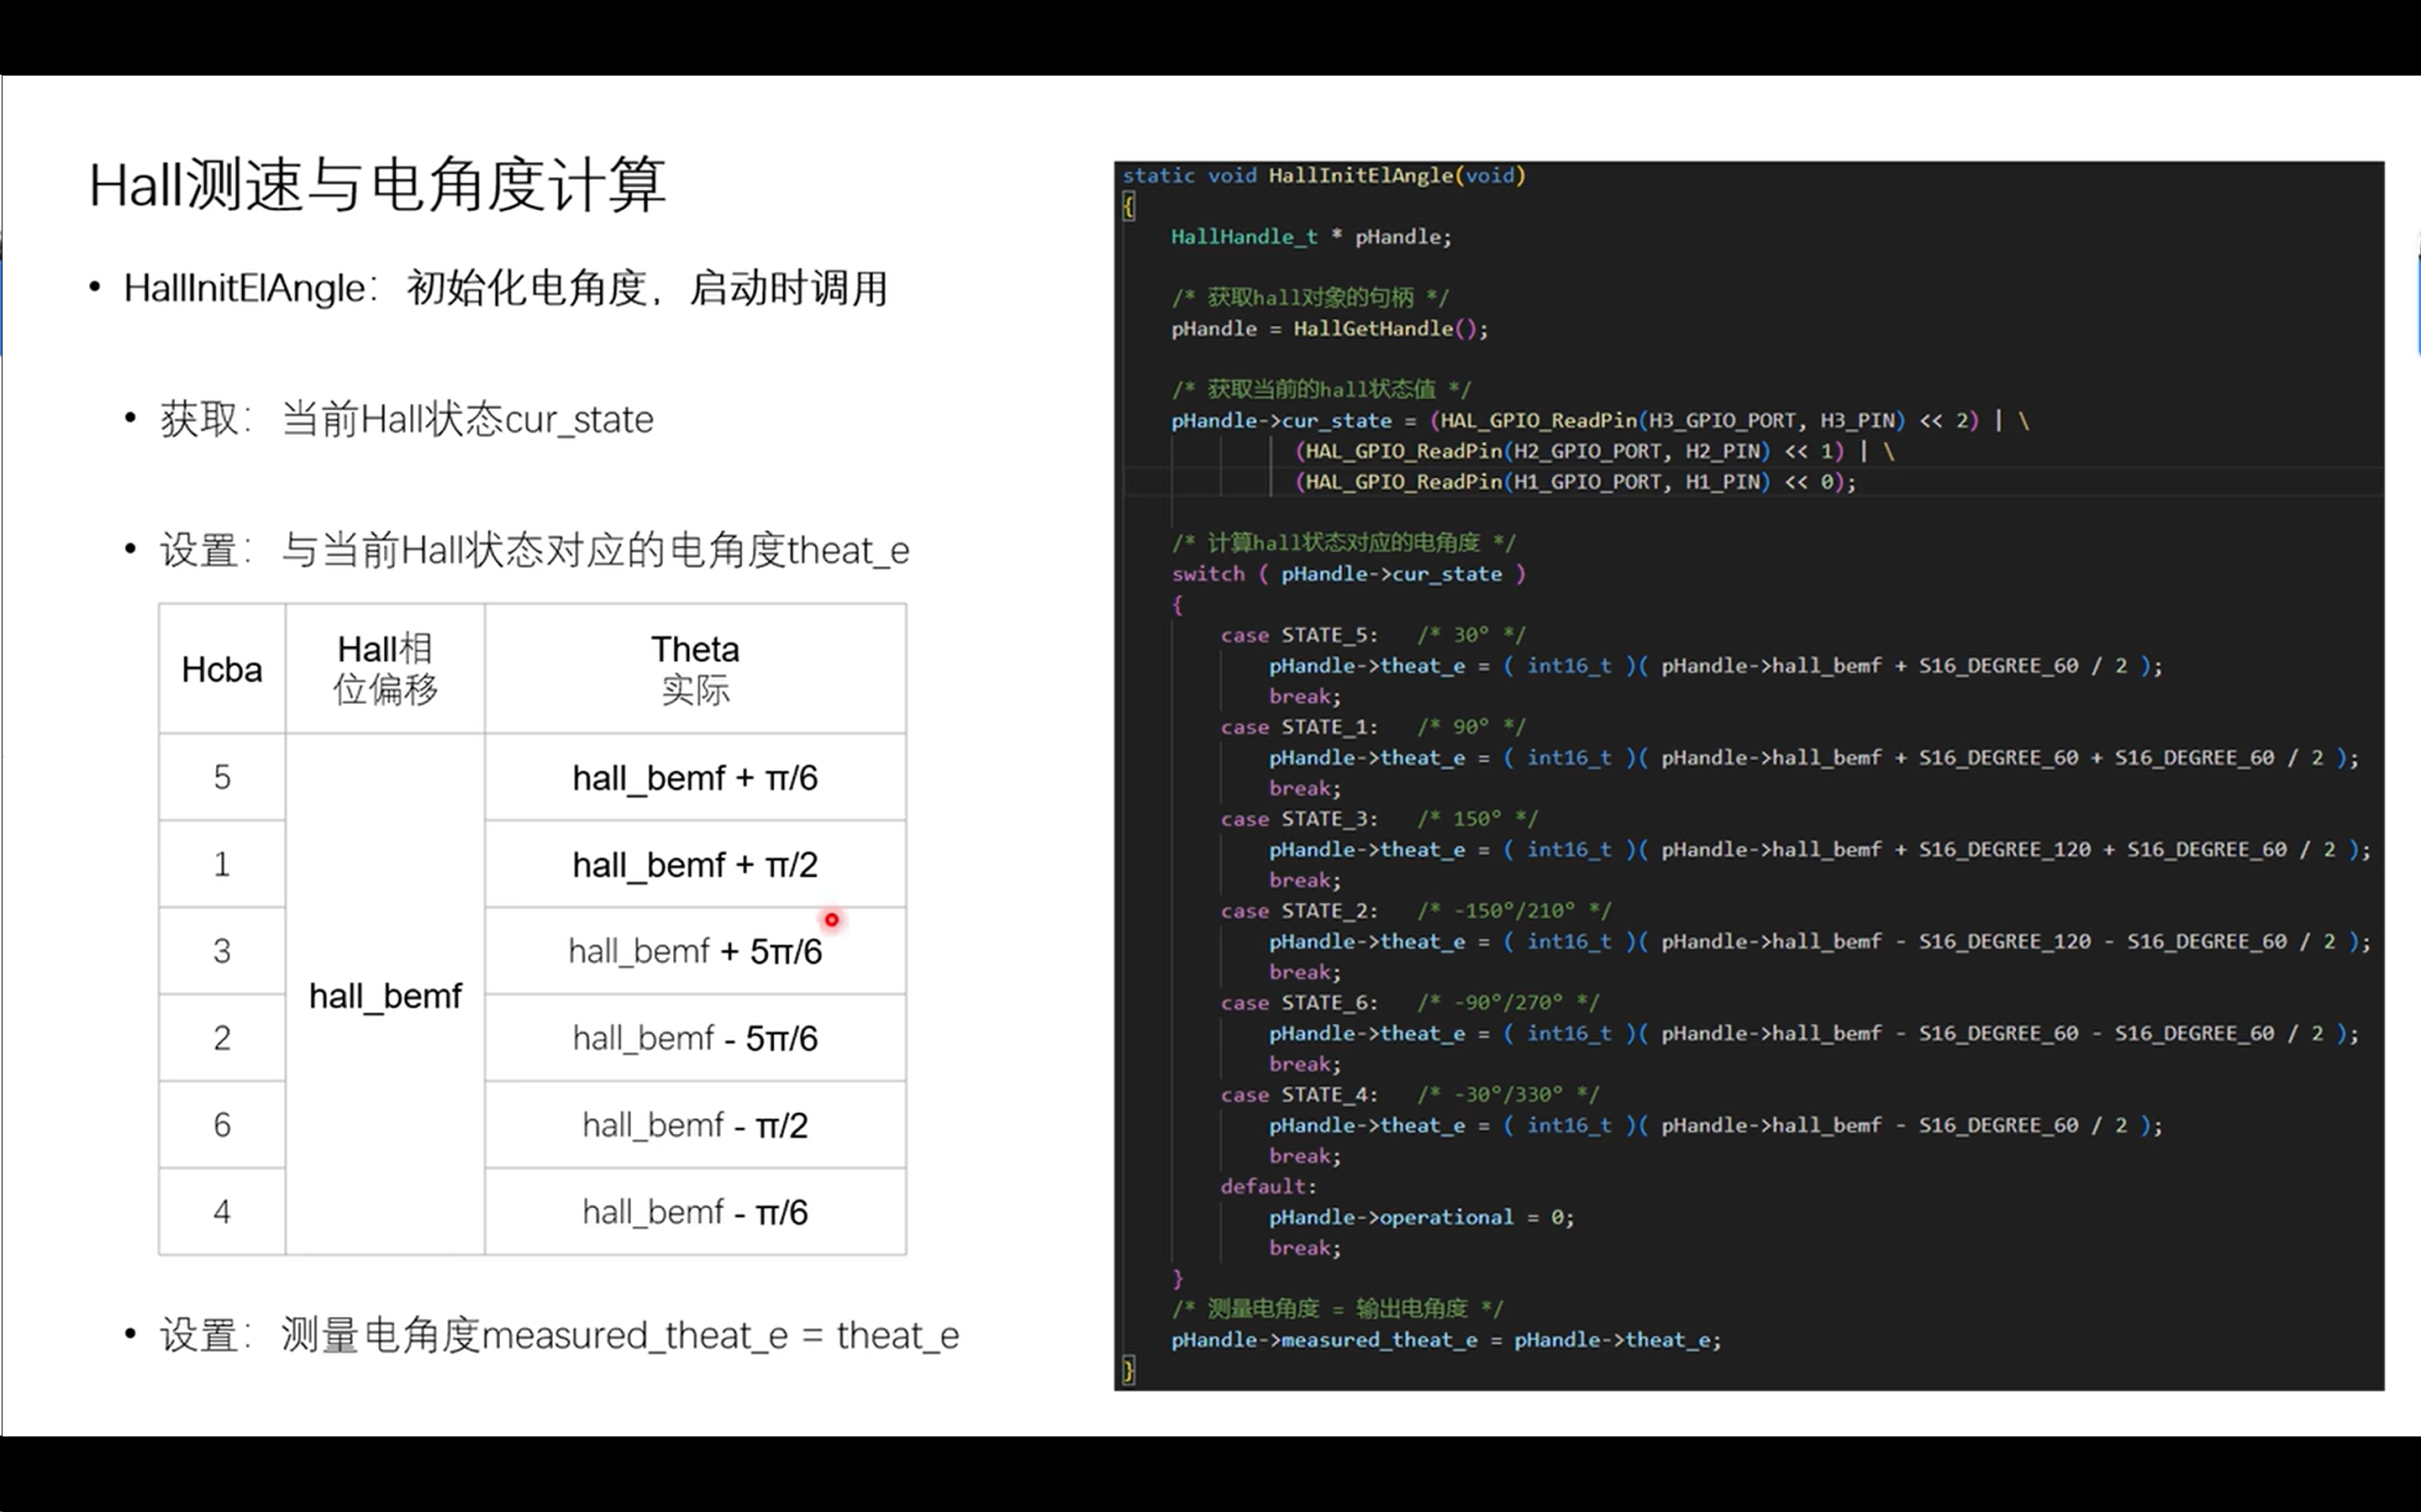Click the static void HallInitElAngle signature
The width and height of the screenshot is (2421, 1512).
[1324, 176]
